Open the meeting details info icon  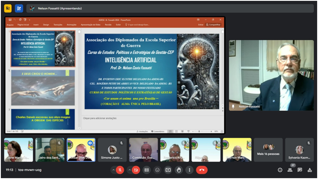[x=280, y=170]
